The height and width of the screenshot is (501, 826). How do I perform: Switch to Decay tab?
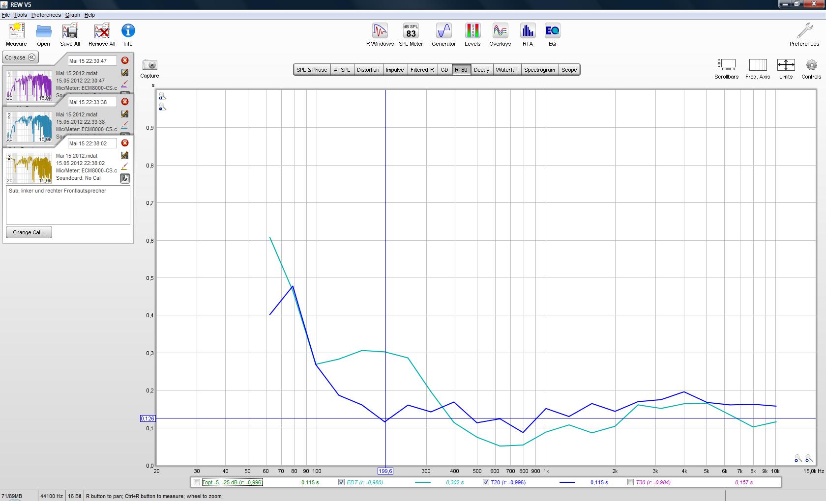pos(481,70)
